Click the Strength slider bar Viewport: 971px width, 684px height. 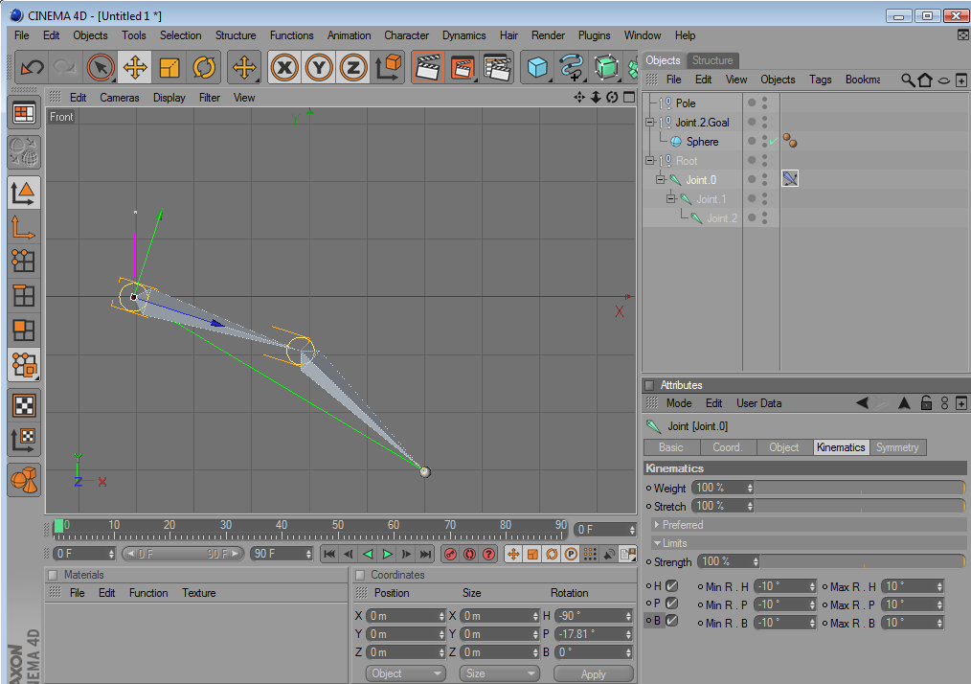coord(863,561)
